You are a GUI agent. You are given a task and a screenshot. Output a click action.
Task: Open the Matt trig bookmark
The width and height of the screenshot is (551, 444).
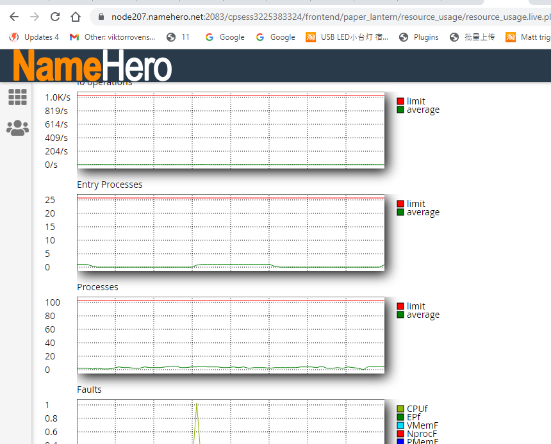[x=528, y=37]
